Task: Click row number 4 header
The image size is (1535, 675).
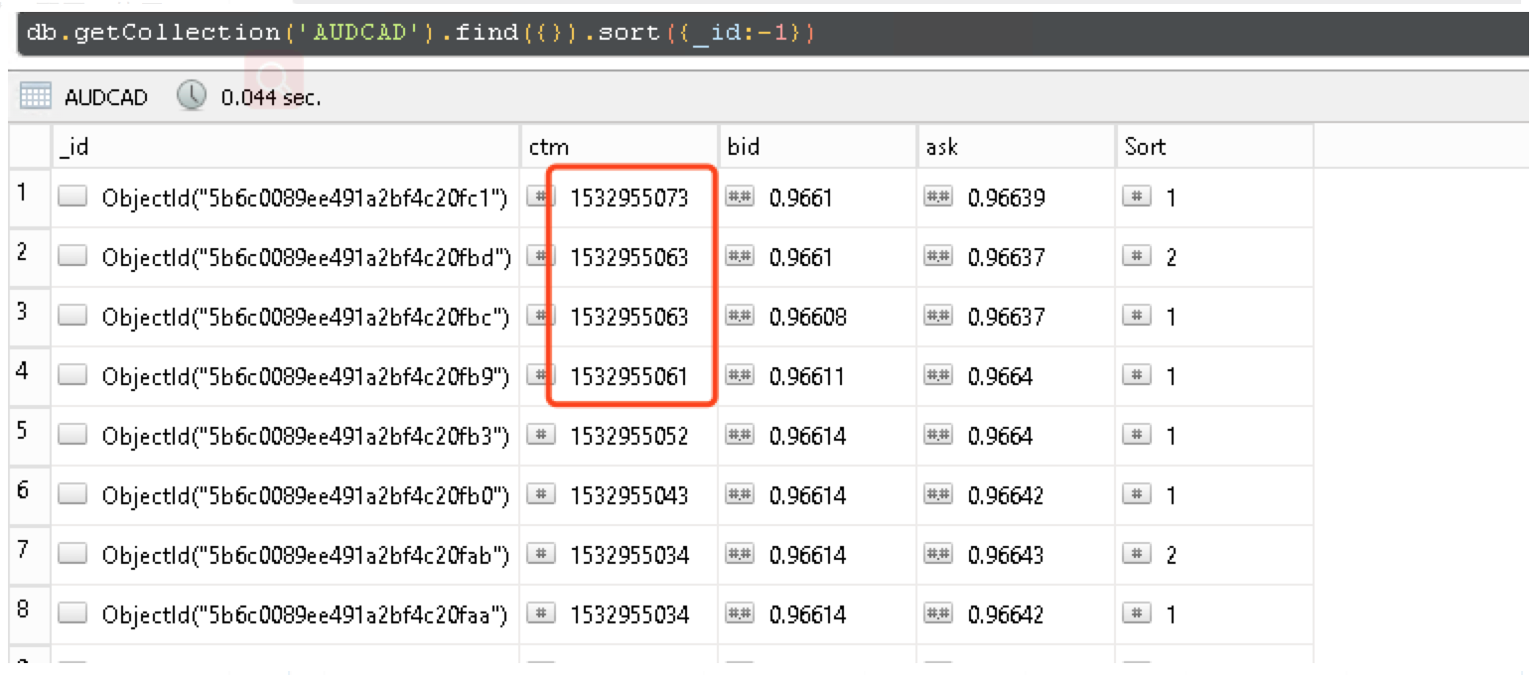Action: click(29, 374)
